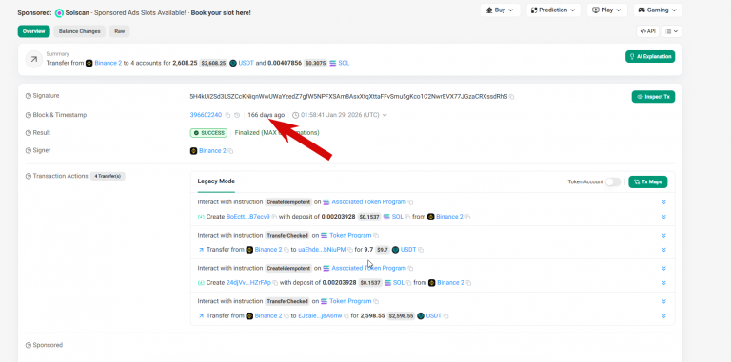Open the Buy dropdown menu

pos(500,10)
